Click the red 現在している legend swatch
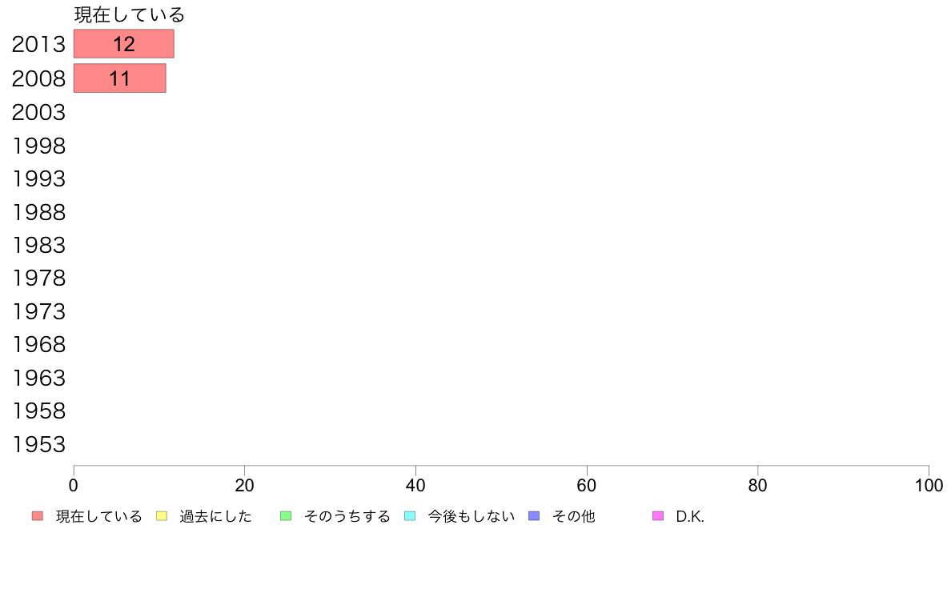The image size is (951, 589). pyautogui.click(x=38, y=516)
